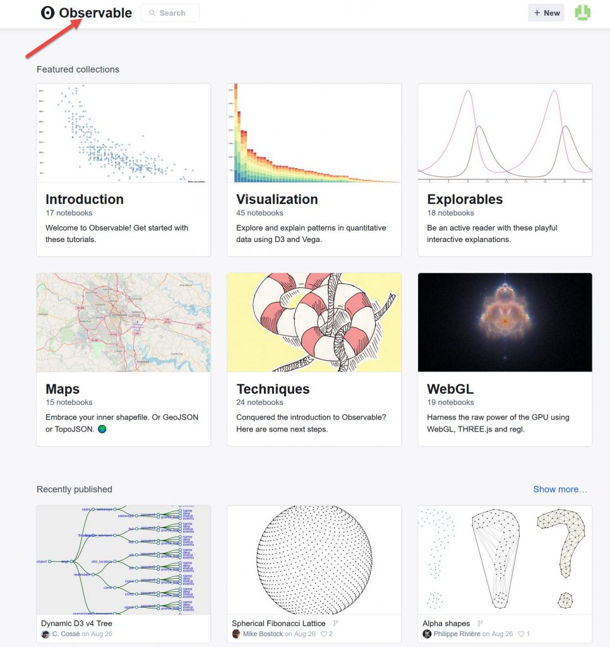The width and height of the screenshot is (610, 647).
Task: Open the Maps collection map thumbnail
Action: (123, 322)
